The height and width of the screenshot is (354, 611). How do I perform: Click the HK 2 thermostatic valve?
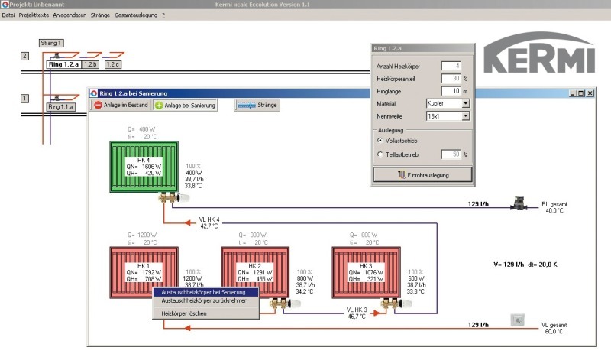(286, 304)
